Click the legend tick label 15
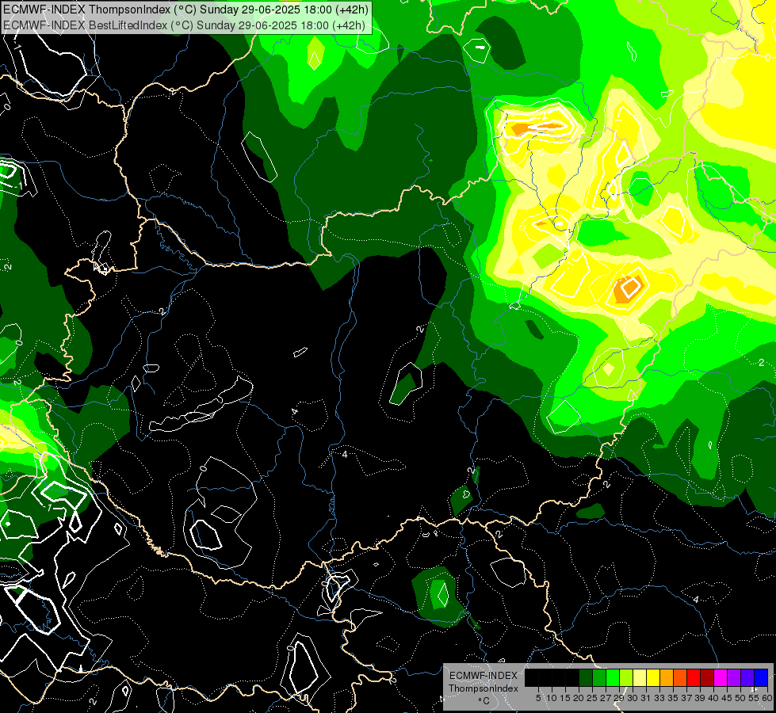 coord(566,698)
